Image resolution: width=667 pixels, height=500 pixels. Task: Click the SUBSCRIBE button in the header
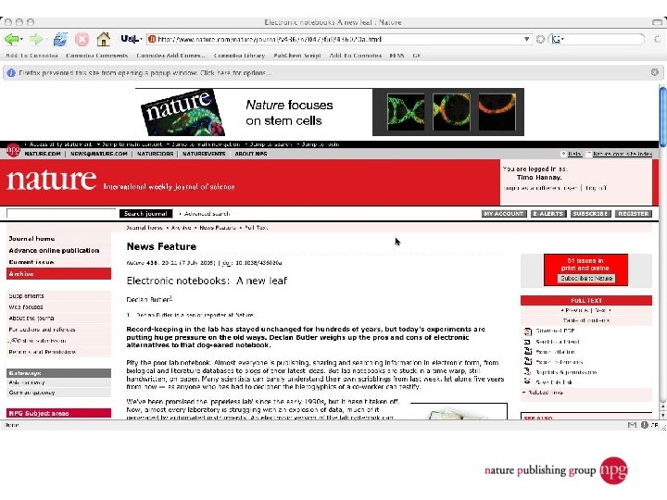tap(590, 214)
